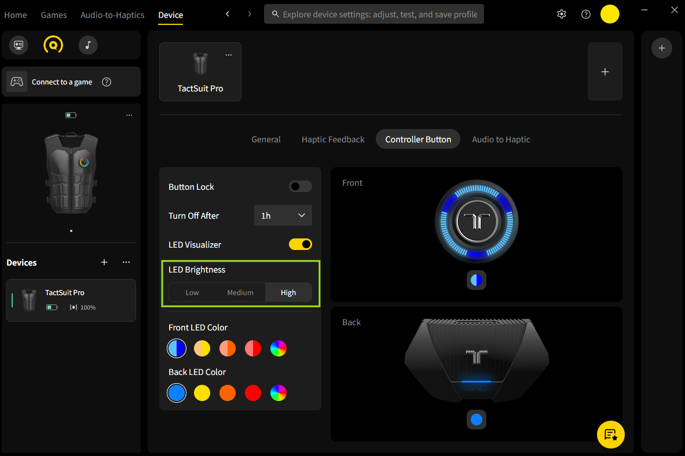Click the Front panel label

pos(352,183)
